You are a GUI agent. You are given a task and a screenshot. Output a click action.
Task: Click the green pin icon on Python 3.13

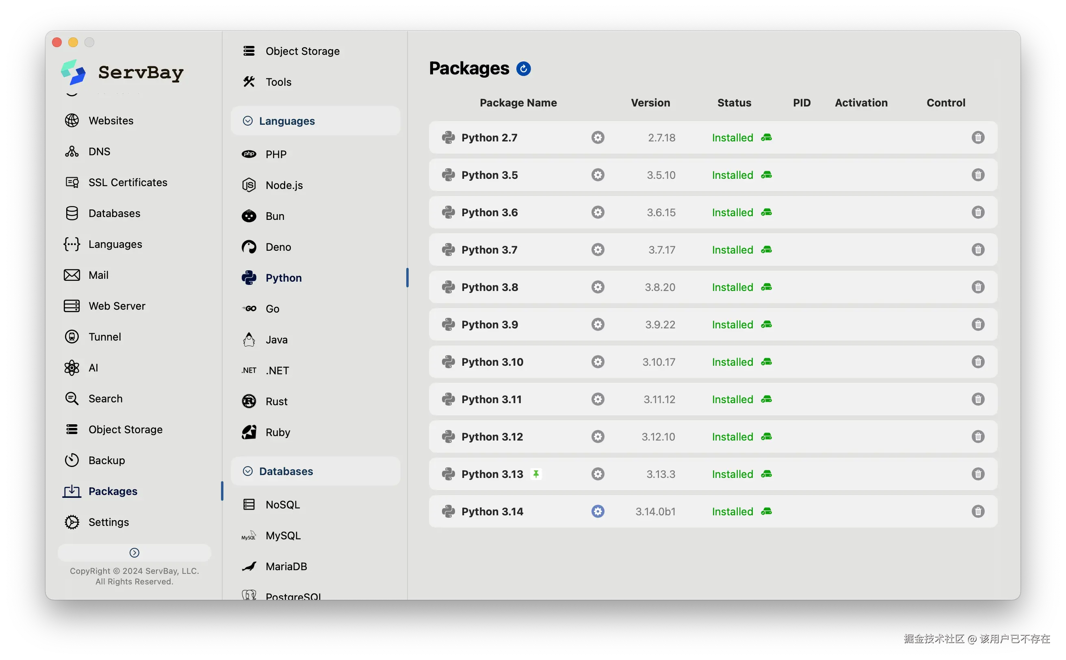[x=536, y=474]
